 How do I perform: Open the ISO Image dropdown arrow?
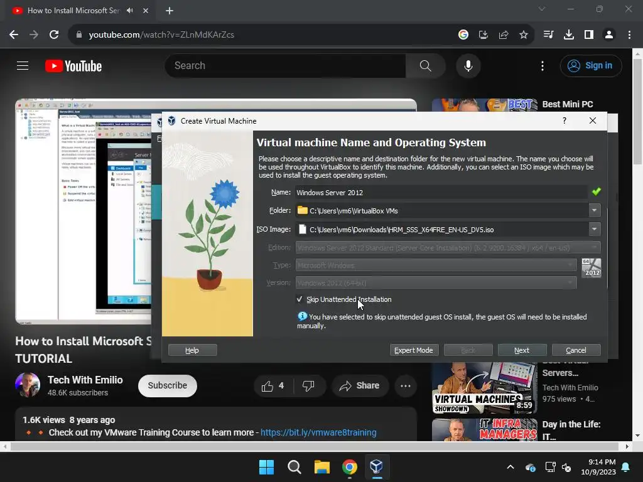(594, 229)
